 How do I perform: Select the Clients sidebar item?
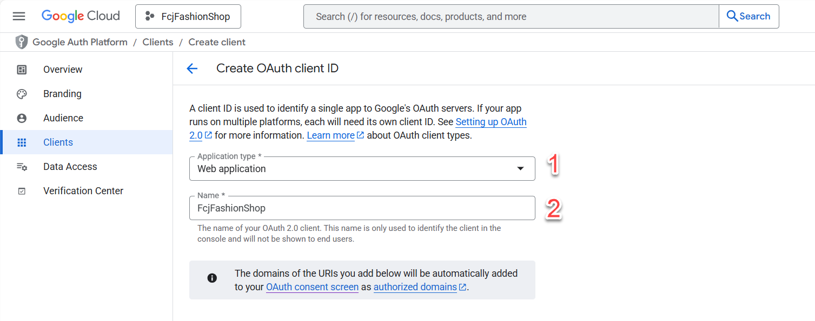tap(87, 142)
